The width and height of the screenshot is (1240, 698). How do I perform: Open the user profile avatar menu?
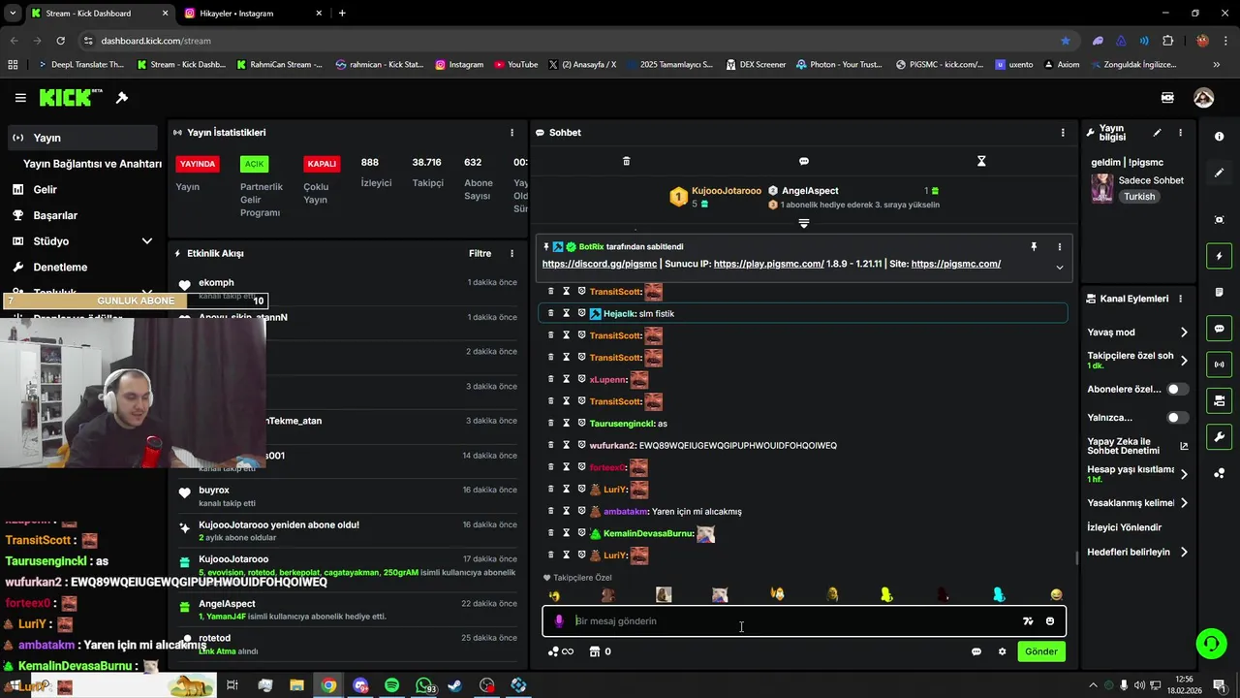pyautogui.click(x=1204, y=98)
